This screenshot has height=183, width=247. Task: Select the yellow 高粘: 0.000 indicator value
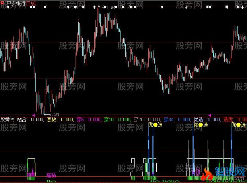tap(60, 119)
